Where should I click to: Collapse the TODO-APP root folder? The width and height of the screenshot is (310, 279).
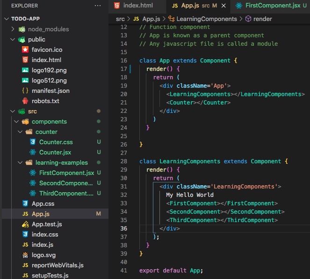point(7,19)
